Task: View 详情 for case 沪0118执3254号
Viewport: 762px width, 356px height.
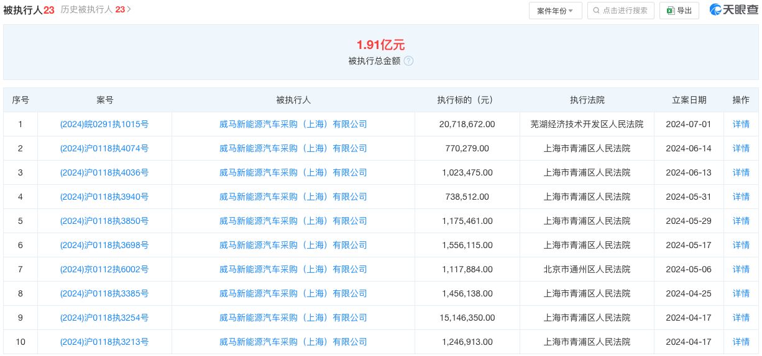Action: (741, 318)
